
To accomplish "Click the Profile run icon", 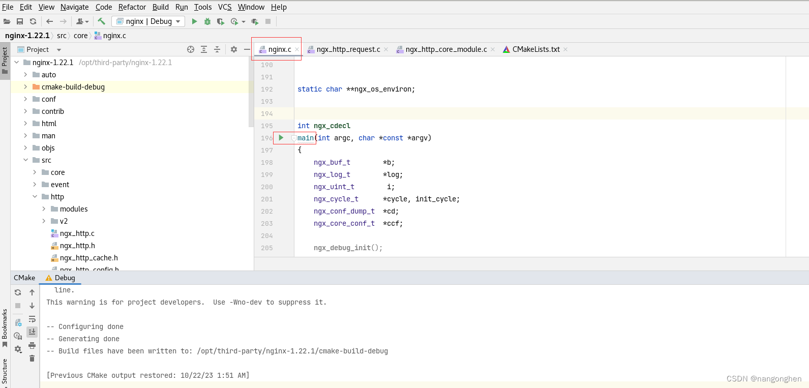I will [234, 21].
